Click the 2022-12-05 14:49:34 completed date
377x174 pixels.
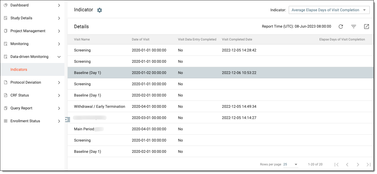(239, 106)
